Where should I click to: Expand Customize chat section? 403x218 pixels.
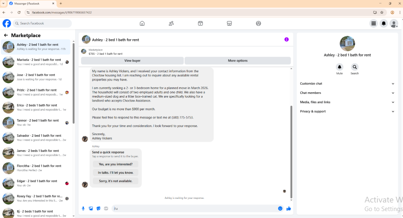tap(347, 84)
